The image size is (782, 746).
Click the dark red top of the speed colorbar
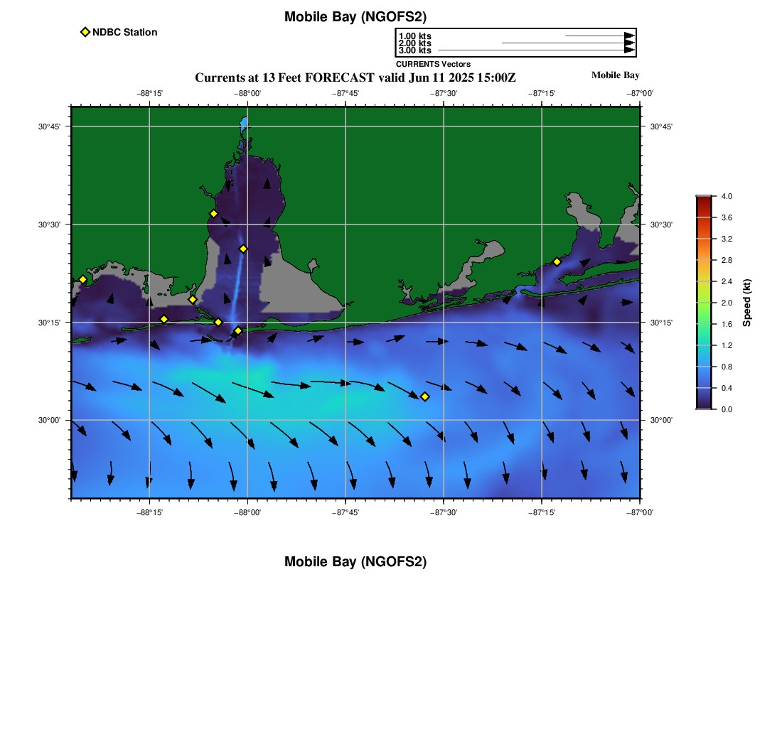[704, 200]
